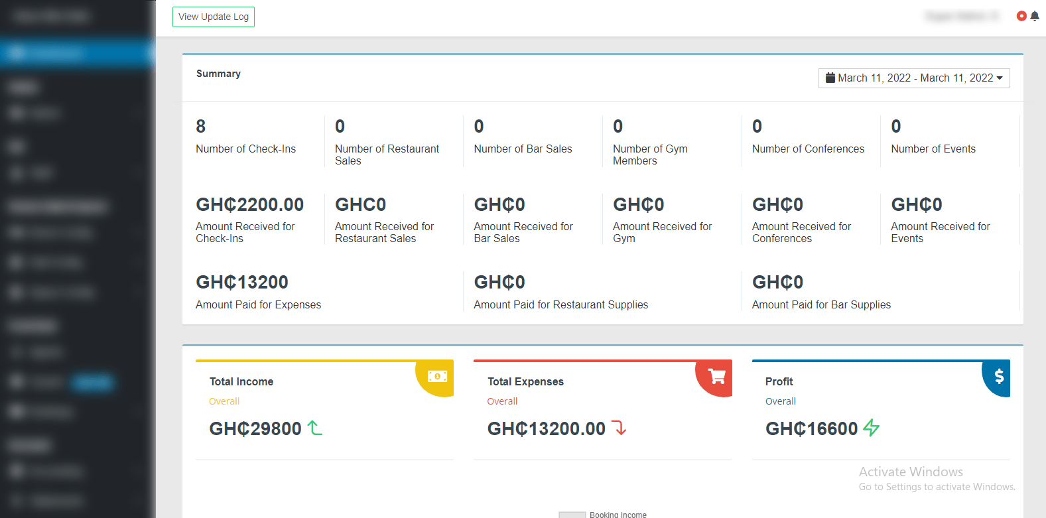The width and height of the screenshot is (1046, 518).
Task: Click the GH₵13200 Amount Paid for Expenses
Action: click(242, 282)
